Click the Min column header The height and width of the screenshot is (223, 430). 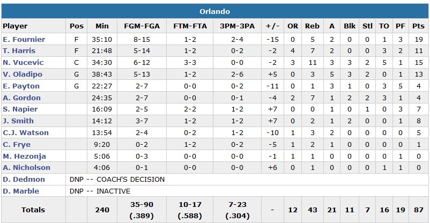pyautogui.click(x=102, y=26)
